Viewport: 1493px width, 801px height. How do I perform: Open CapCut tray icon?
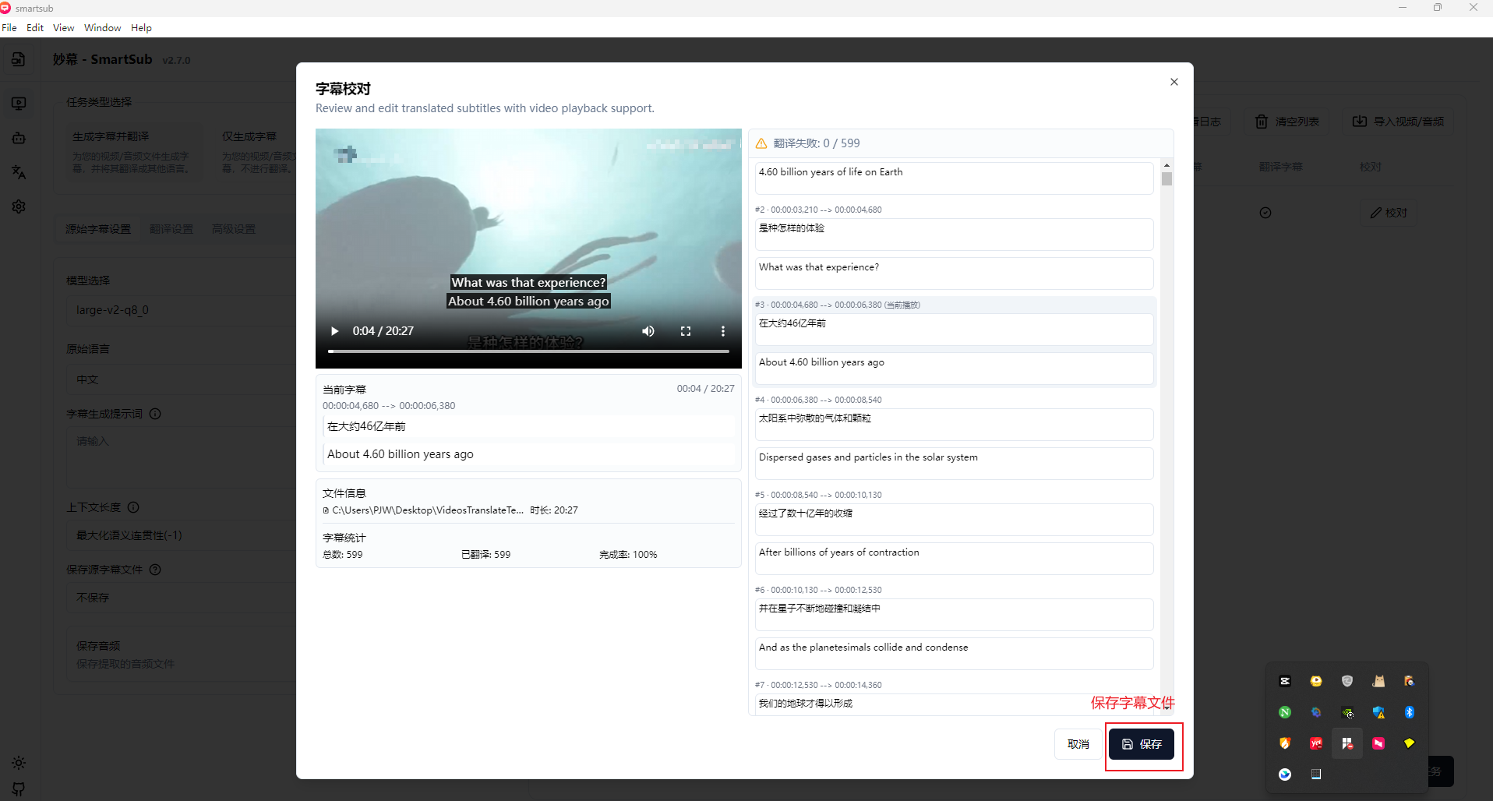point(1285,681)
